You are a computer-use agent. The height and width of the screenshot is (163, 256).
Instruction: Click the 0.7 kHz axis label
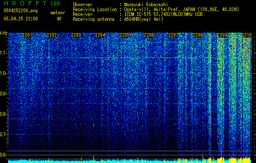[x=4, y=134]
